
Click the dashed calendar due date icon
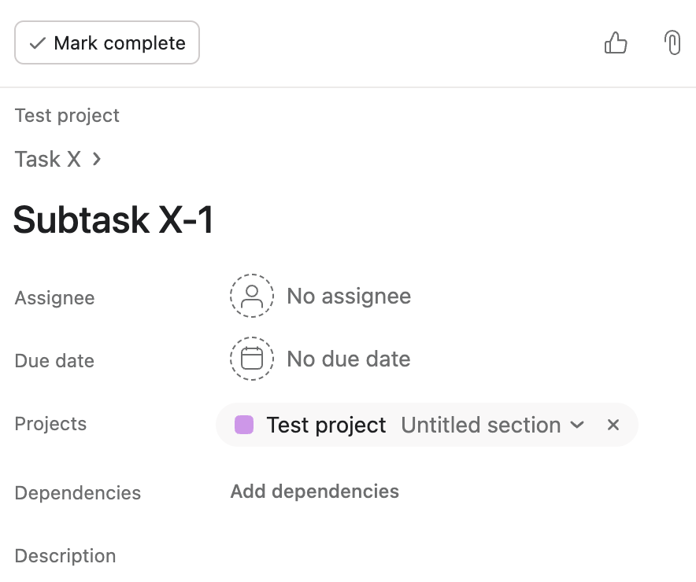pyautogui.click(x=252, y=359)
